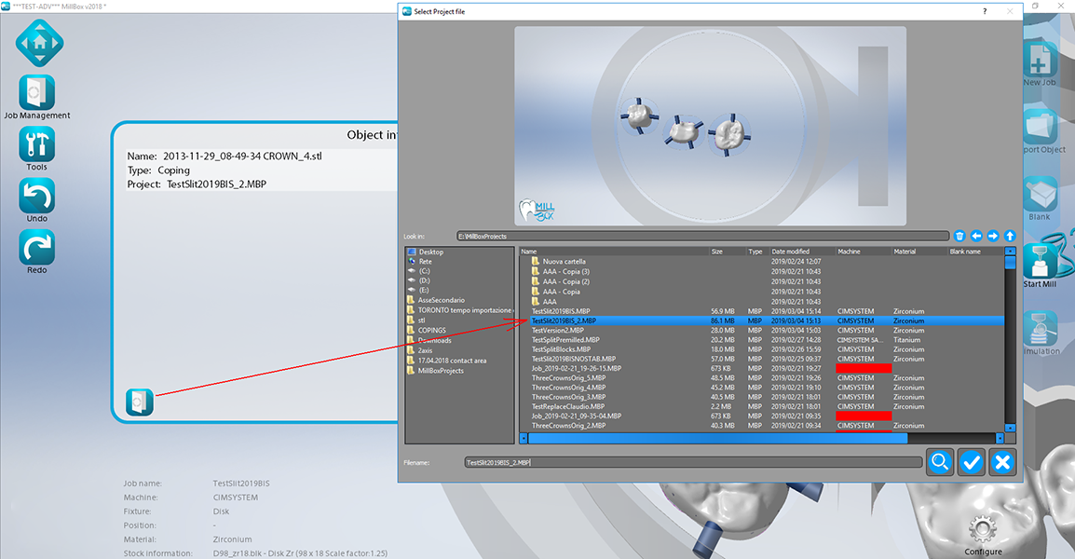The image size is (1075, 559).
Task: Select the TestVersion2.MBP file row
Action: [761, 330]
